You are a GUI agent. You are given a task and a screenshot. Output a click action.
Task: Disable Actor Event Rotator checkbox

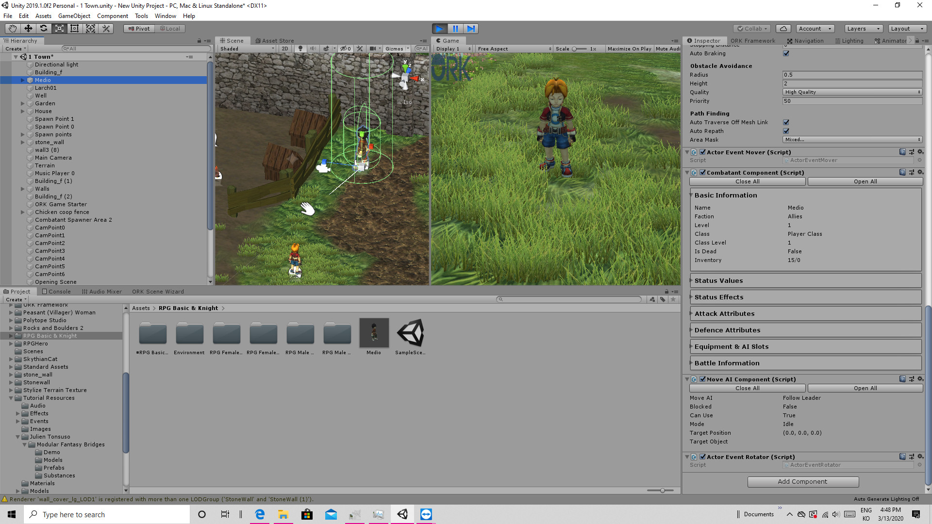[x=702, y=457]
